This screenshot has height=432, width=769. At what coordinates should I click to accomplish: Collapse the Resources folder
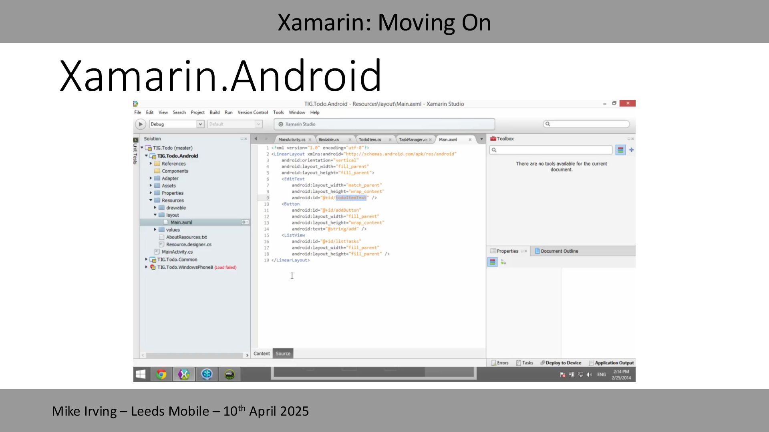coord(151,200)
